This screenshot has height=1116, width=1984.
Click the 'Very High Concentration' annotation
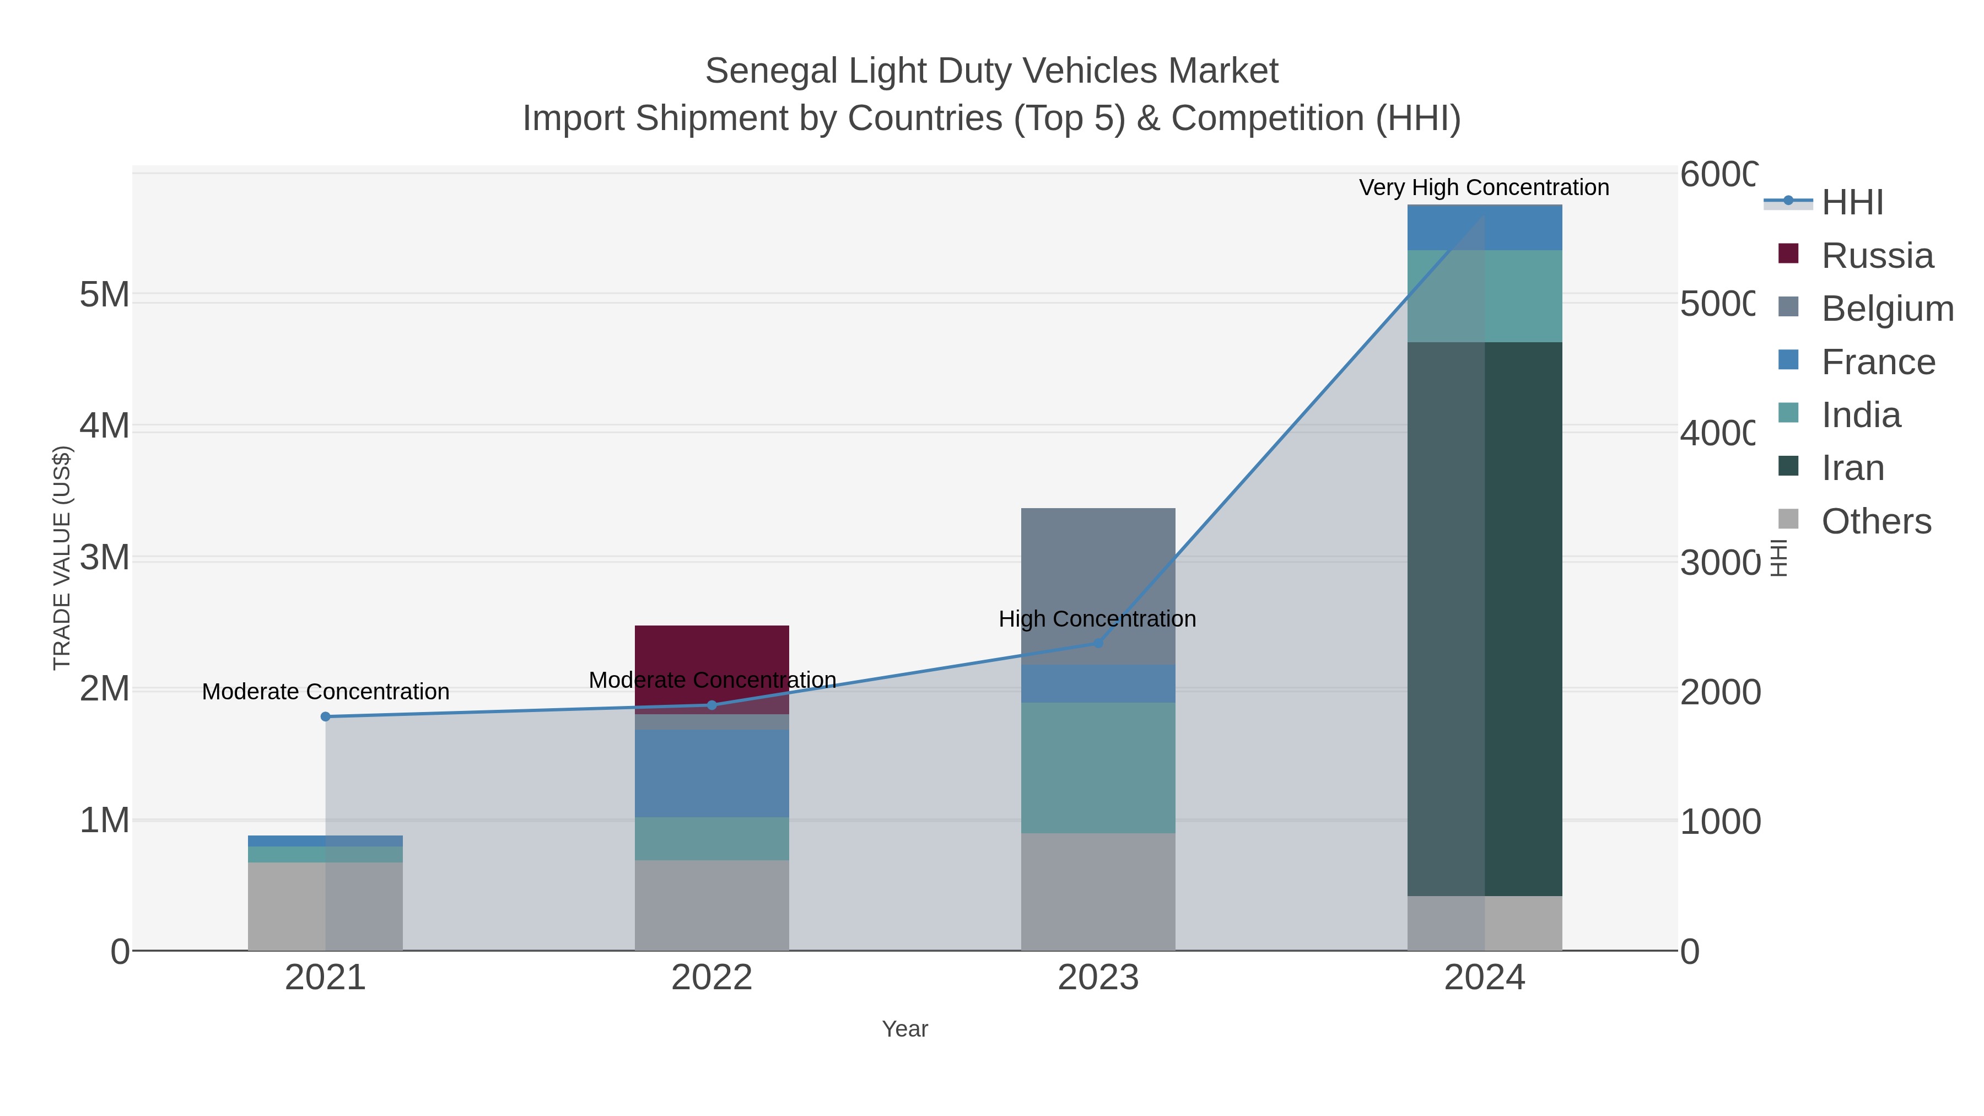(x=1484, y=187)
